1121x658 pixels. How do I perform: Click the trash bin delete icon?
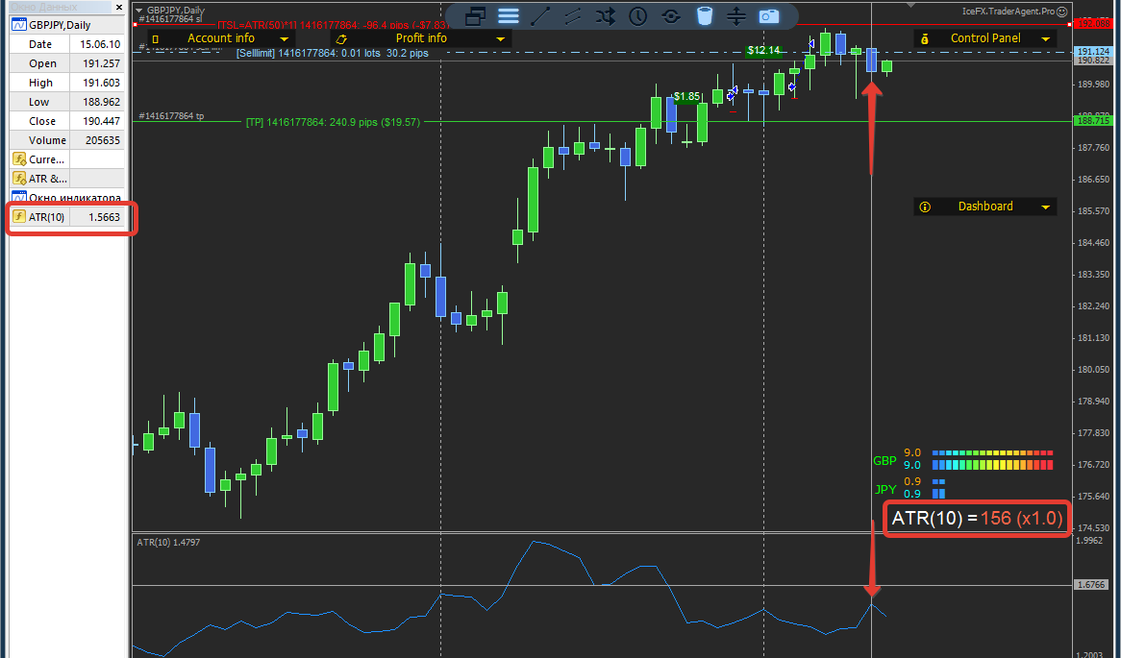tap(705, 15)
